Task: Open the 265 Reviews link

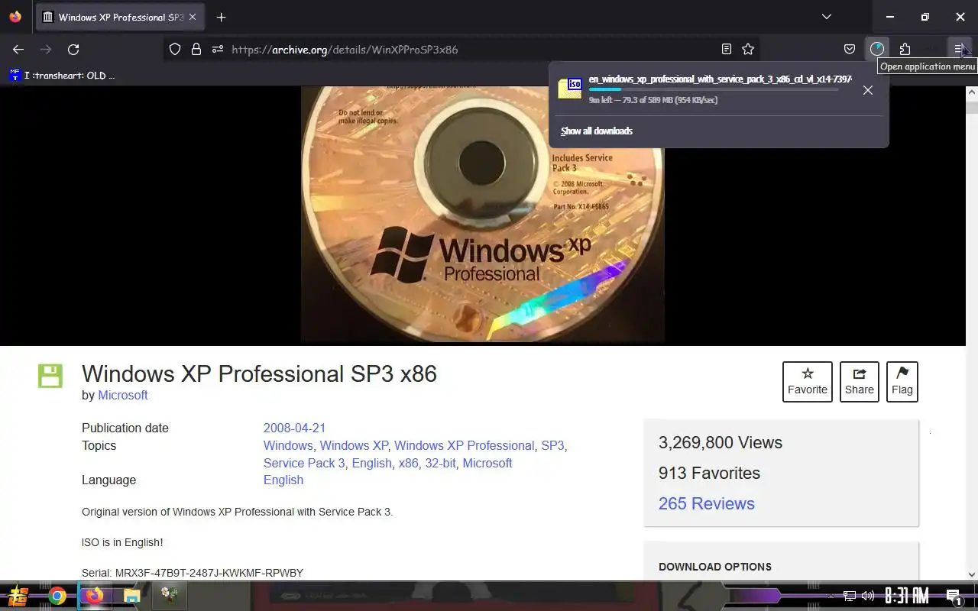Action: pos(707,503)
